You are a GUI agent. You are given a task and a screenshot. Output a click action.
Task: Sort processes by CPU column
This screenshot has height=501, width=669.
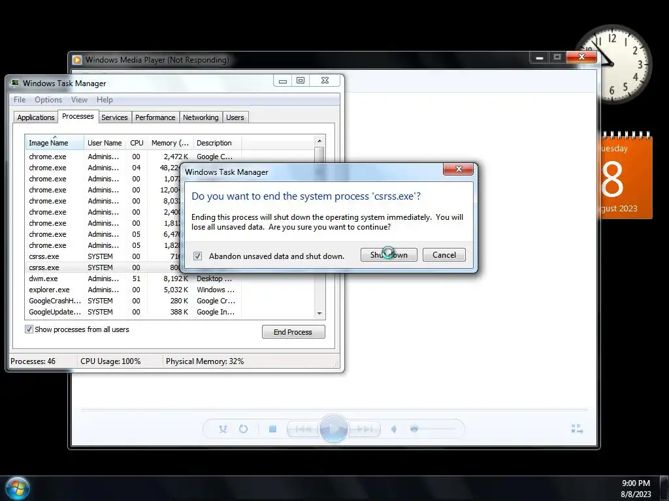pyautogui.click(x=137, y=143)
